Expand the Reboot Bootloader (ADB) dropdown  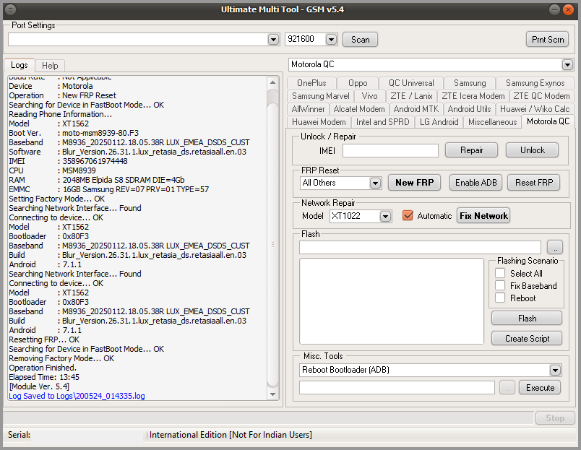[x=555, y=370]
